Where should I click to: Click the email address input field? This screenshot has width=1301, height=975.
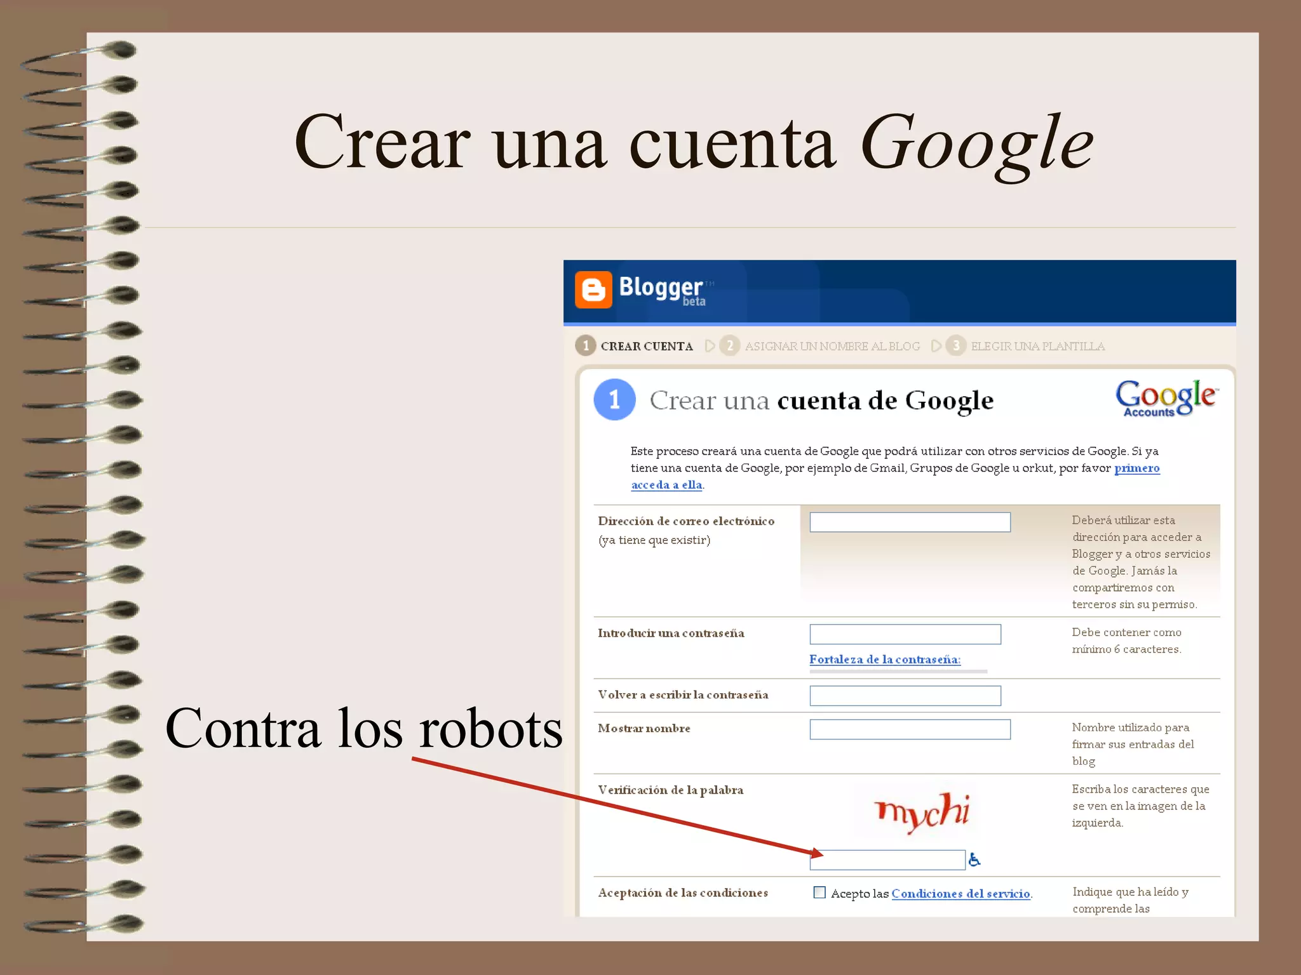tap(910, 522)
